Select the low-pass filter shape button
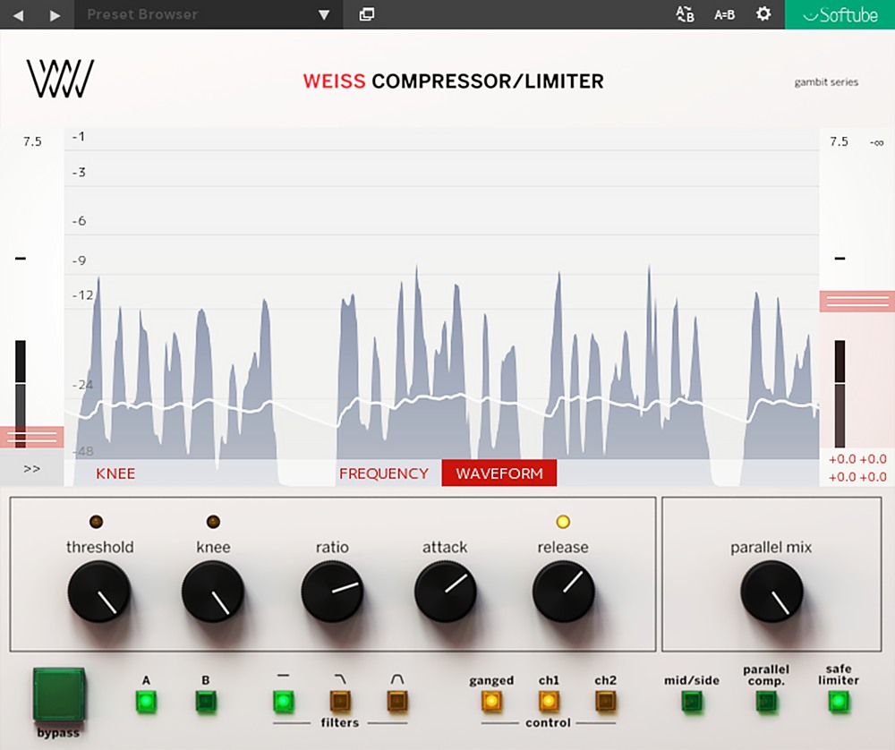The image size is (895, 750). click(x=340, y=701)
